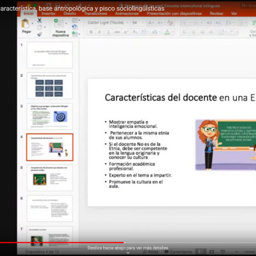Click the undo arrow icon
The image size is (256, 256).
pyautogui.click(x=74, y=26)
